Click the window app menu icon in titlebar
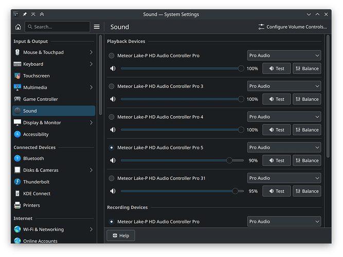 tap(16, 14)
